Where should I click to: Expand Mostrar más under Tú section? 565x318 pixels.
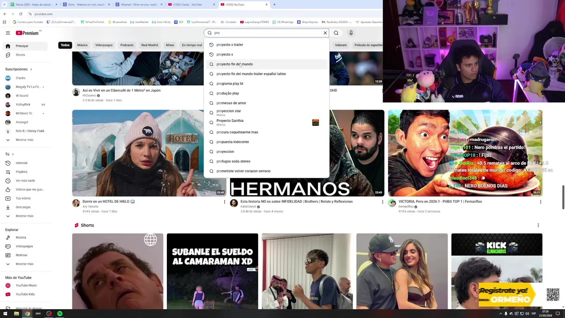coord(24,216)
